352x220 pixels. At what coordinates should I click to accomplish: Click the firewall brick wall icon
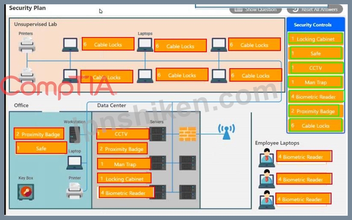(188, 134)
